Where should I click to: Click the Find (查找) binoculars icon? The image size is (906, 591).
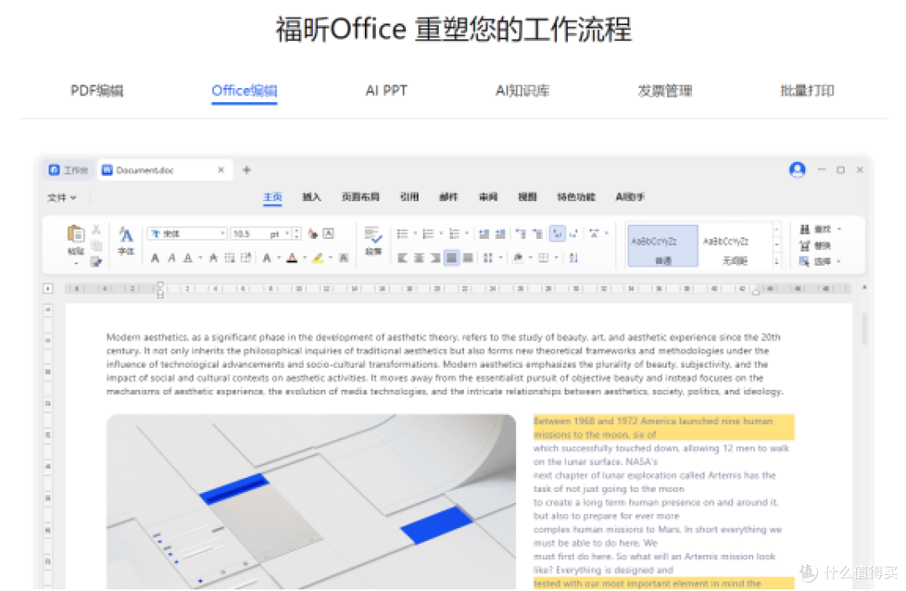[x=804, y=230]
